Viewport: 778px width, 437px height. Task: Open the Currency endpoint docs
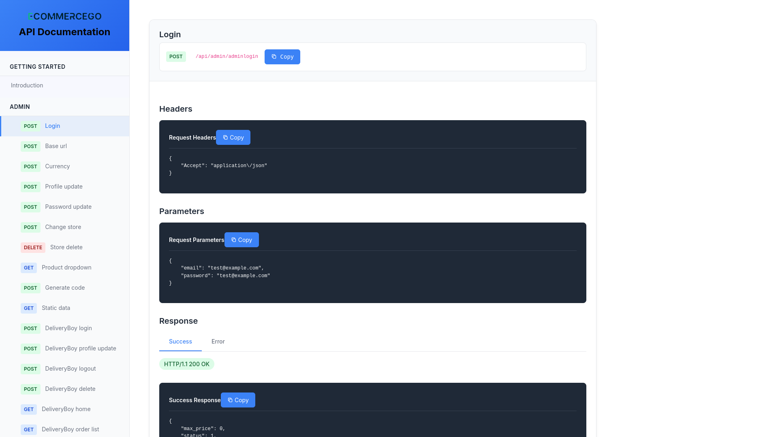(x=65, y=166)
